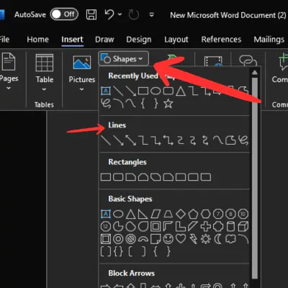Choose the double arrow line under Lines
This screenshot has height=288, width=288.
tap(131, 140)
